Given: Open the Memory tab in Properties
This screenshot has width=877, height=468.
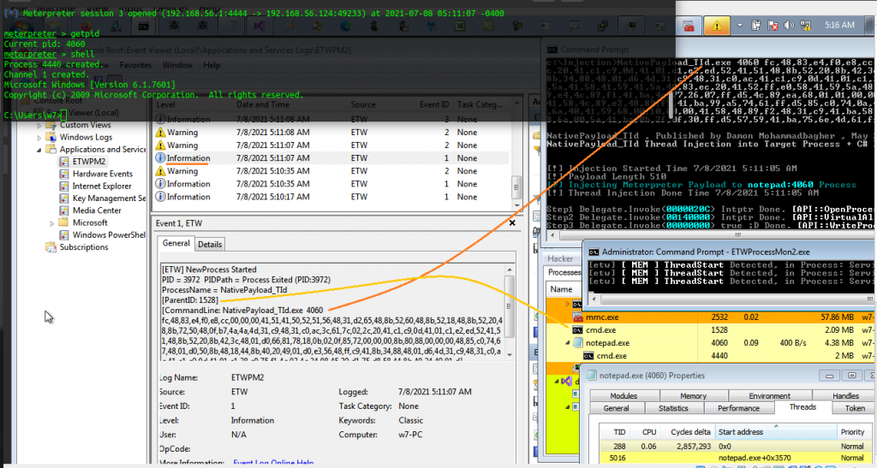Looking at the screenshot, I should (x=693, y=396).
